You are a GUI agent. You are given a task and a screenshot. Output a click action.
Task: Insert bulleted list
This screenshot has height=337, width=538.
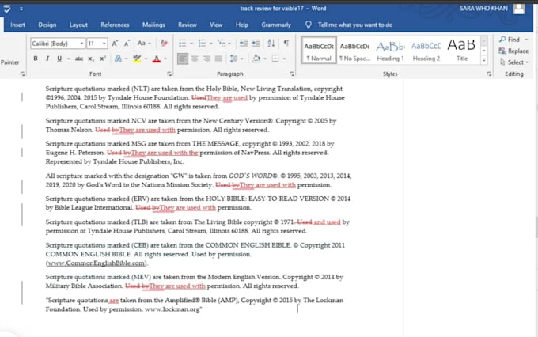182,43
